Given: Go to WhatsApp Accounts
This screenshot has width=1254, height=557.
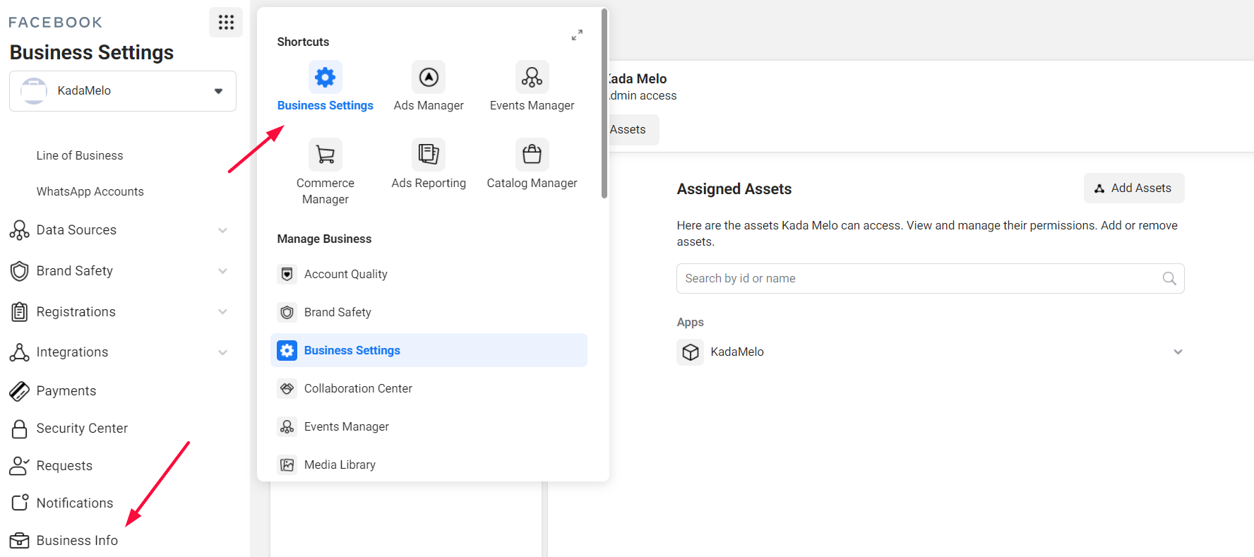Looking at the screenshot, I should 90,191.
